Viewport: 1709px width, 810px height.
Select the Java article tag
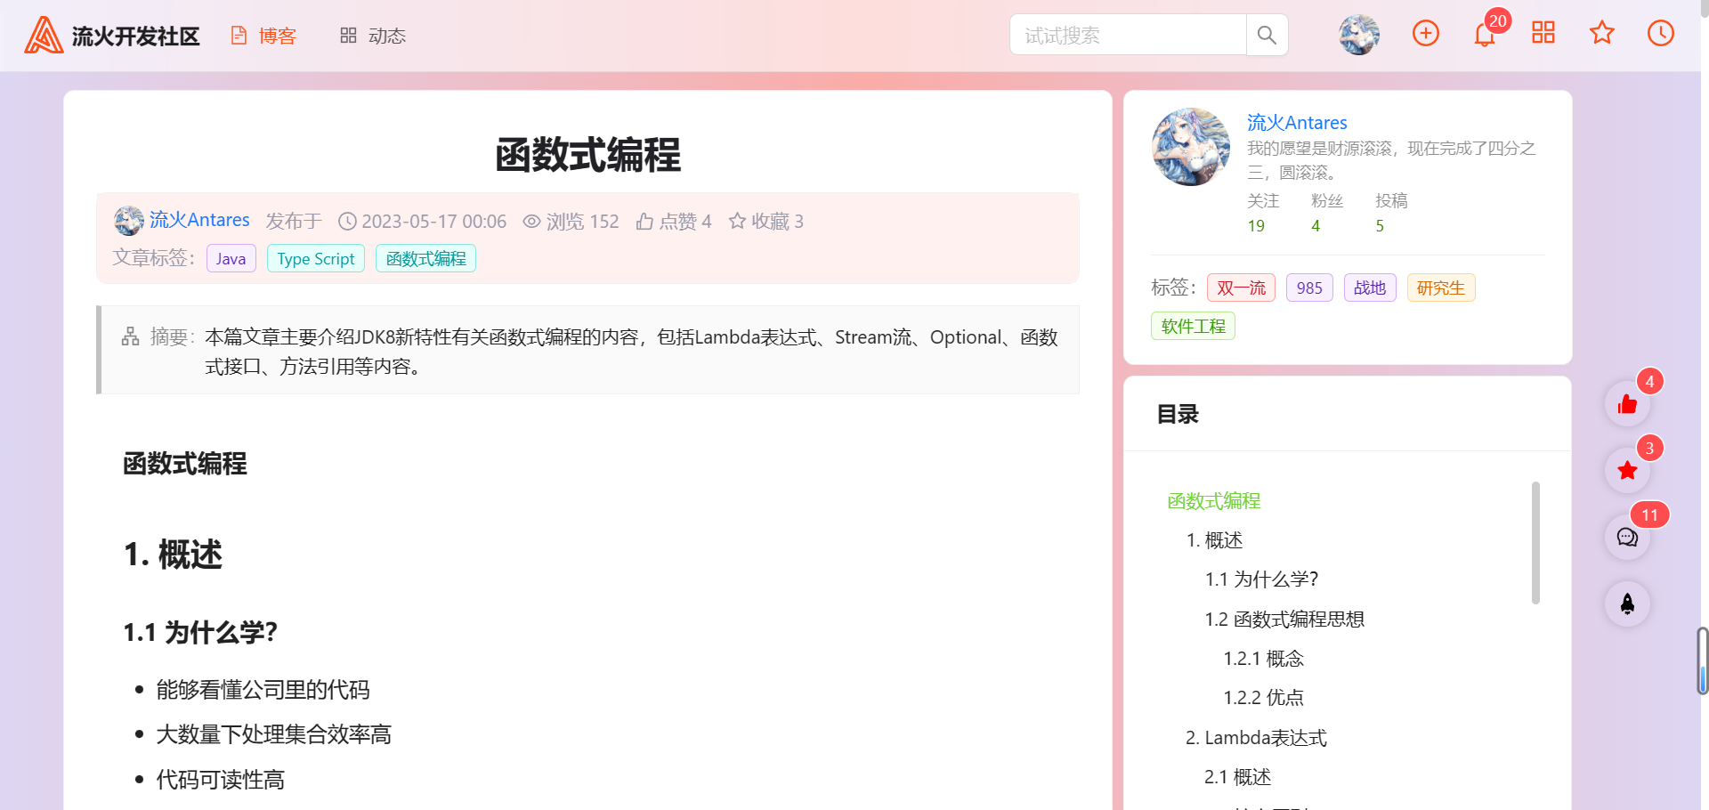(x=231, y=258)
